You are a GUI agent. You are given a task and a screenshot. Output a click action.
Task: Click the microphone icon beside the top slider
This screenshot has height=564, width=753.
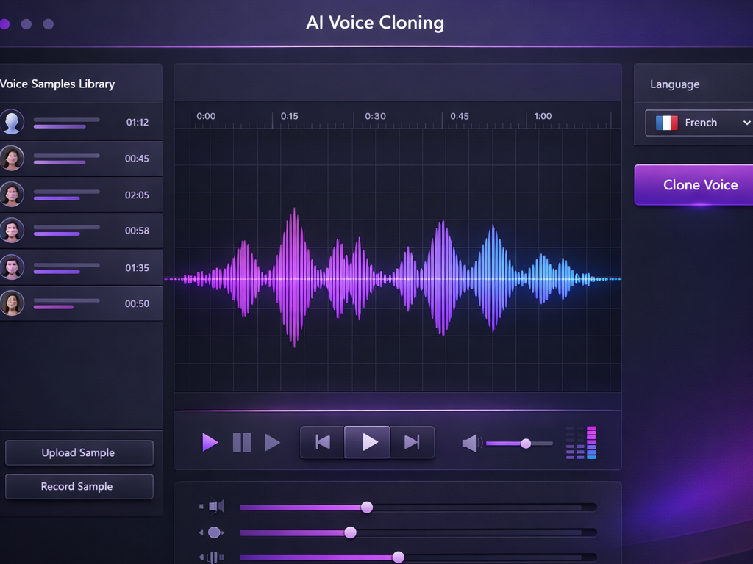tap(215, 507)
